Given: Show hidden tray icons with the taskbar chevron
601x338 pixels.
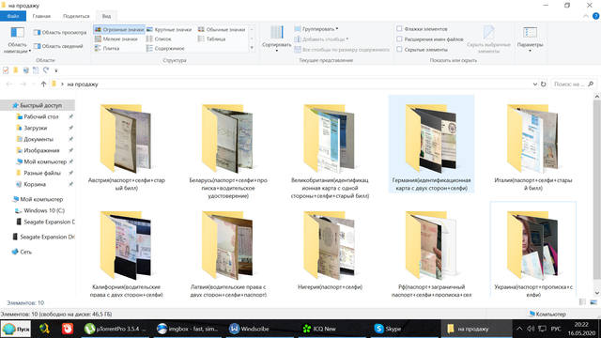Looking at the screenshot, I should point(519,329).
